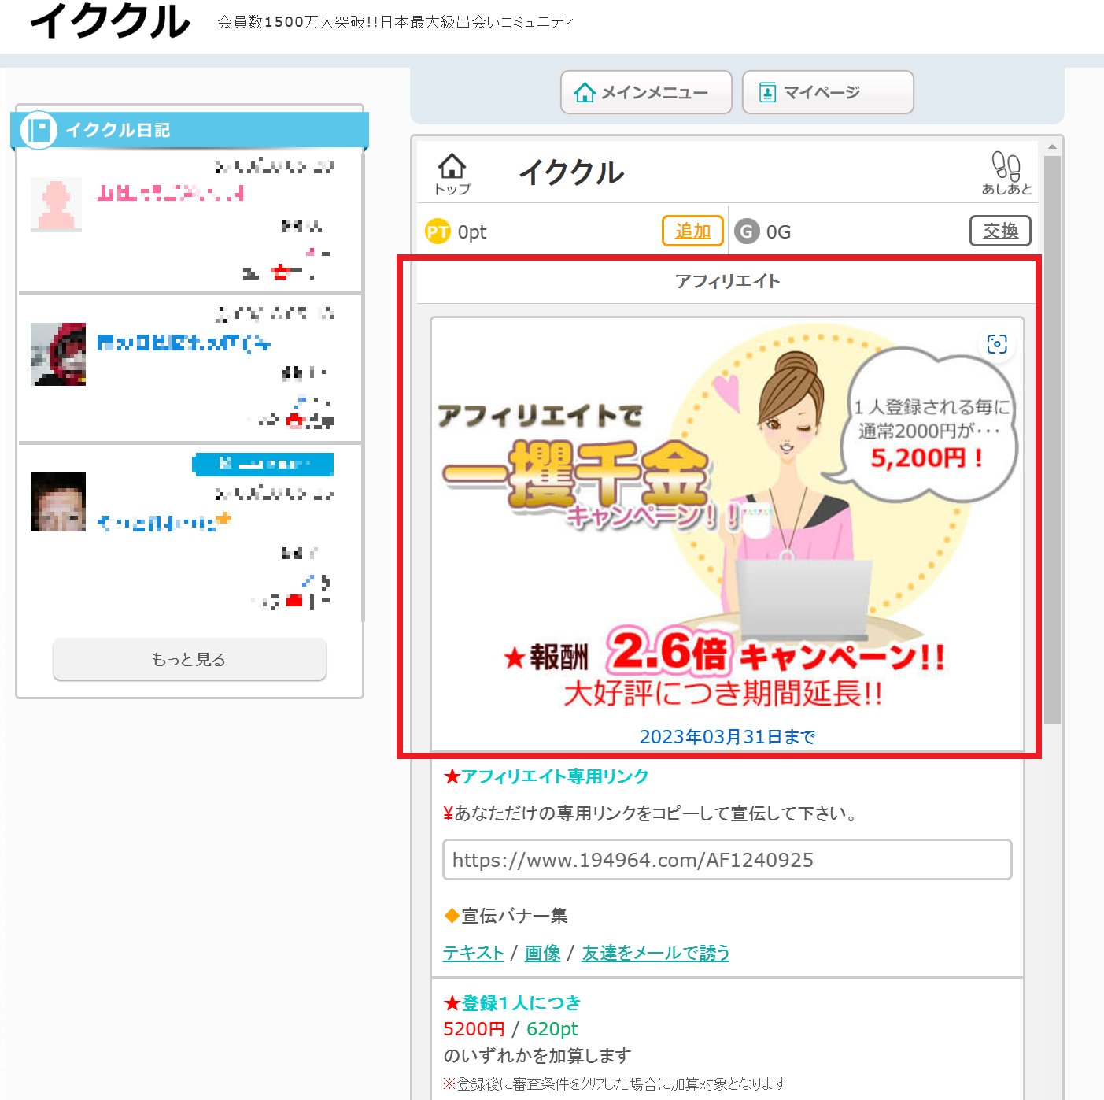The height and width of the screenshot is (1100, 1104).
Task: Open the テキスト banner link
Action: point(473,953)
